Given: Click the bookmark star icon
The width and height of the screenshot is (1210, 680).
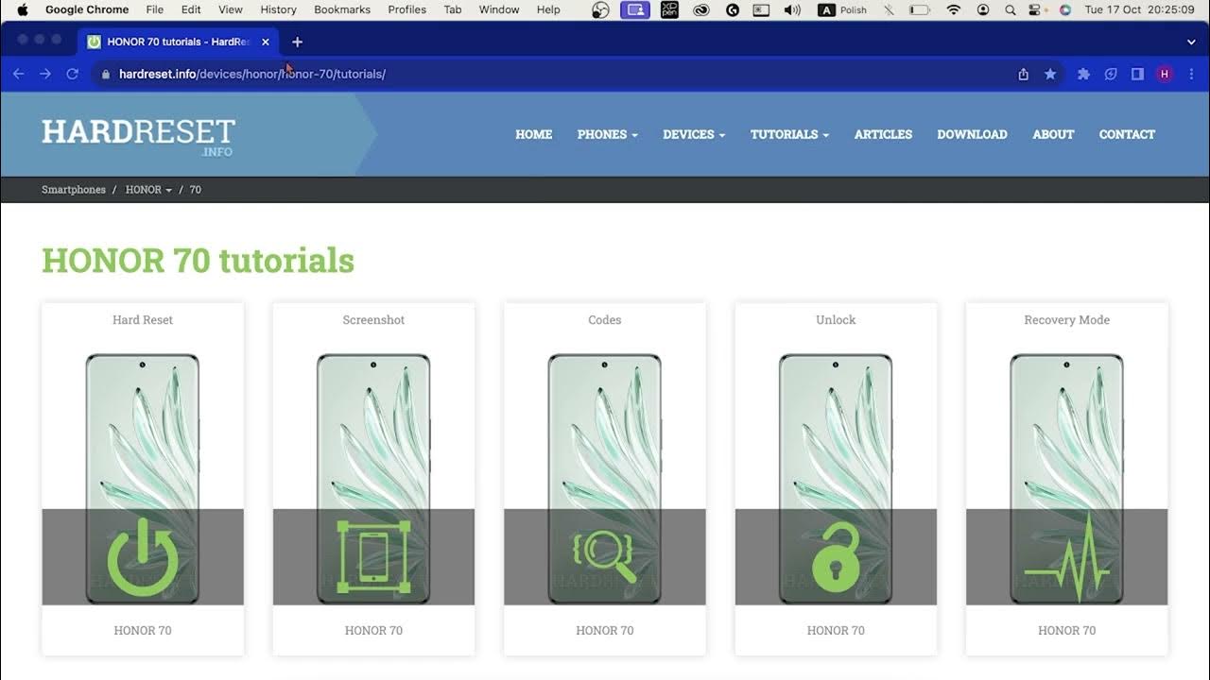Looking at the screenshot, I should [x=1050, y=74].
